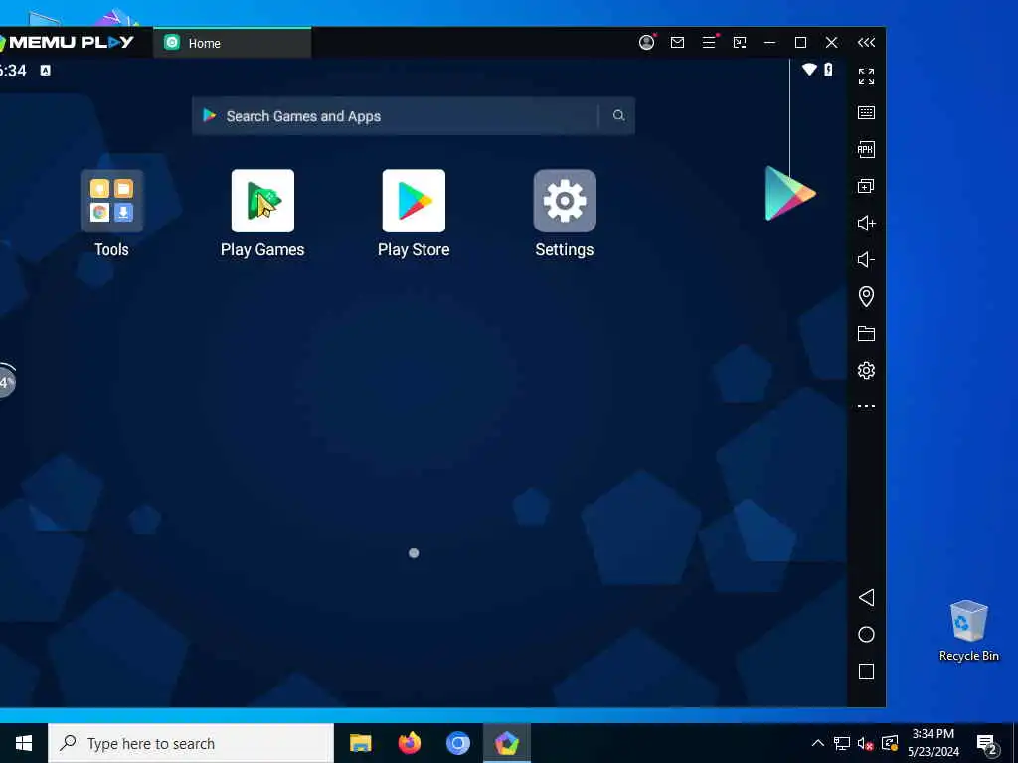Launch the Play Store app

[414, 201]
